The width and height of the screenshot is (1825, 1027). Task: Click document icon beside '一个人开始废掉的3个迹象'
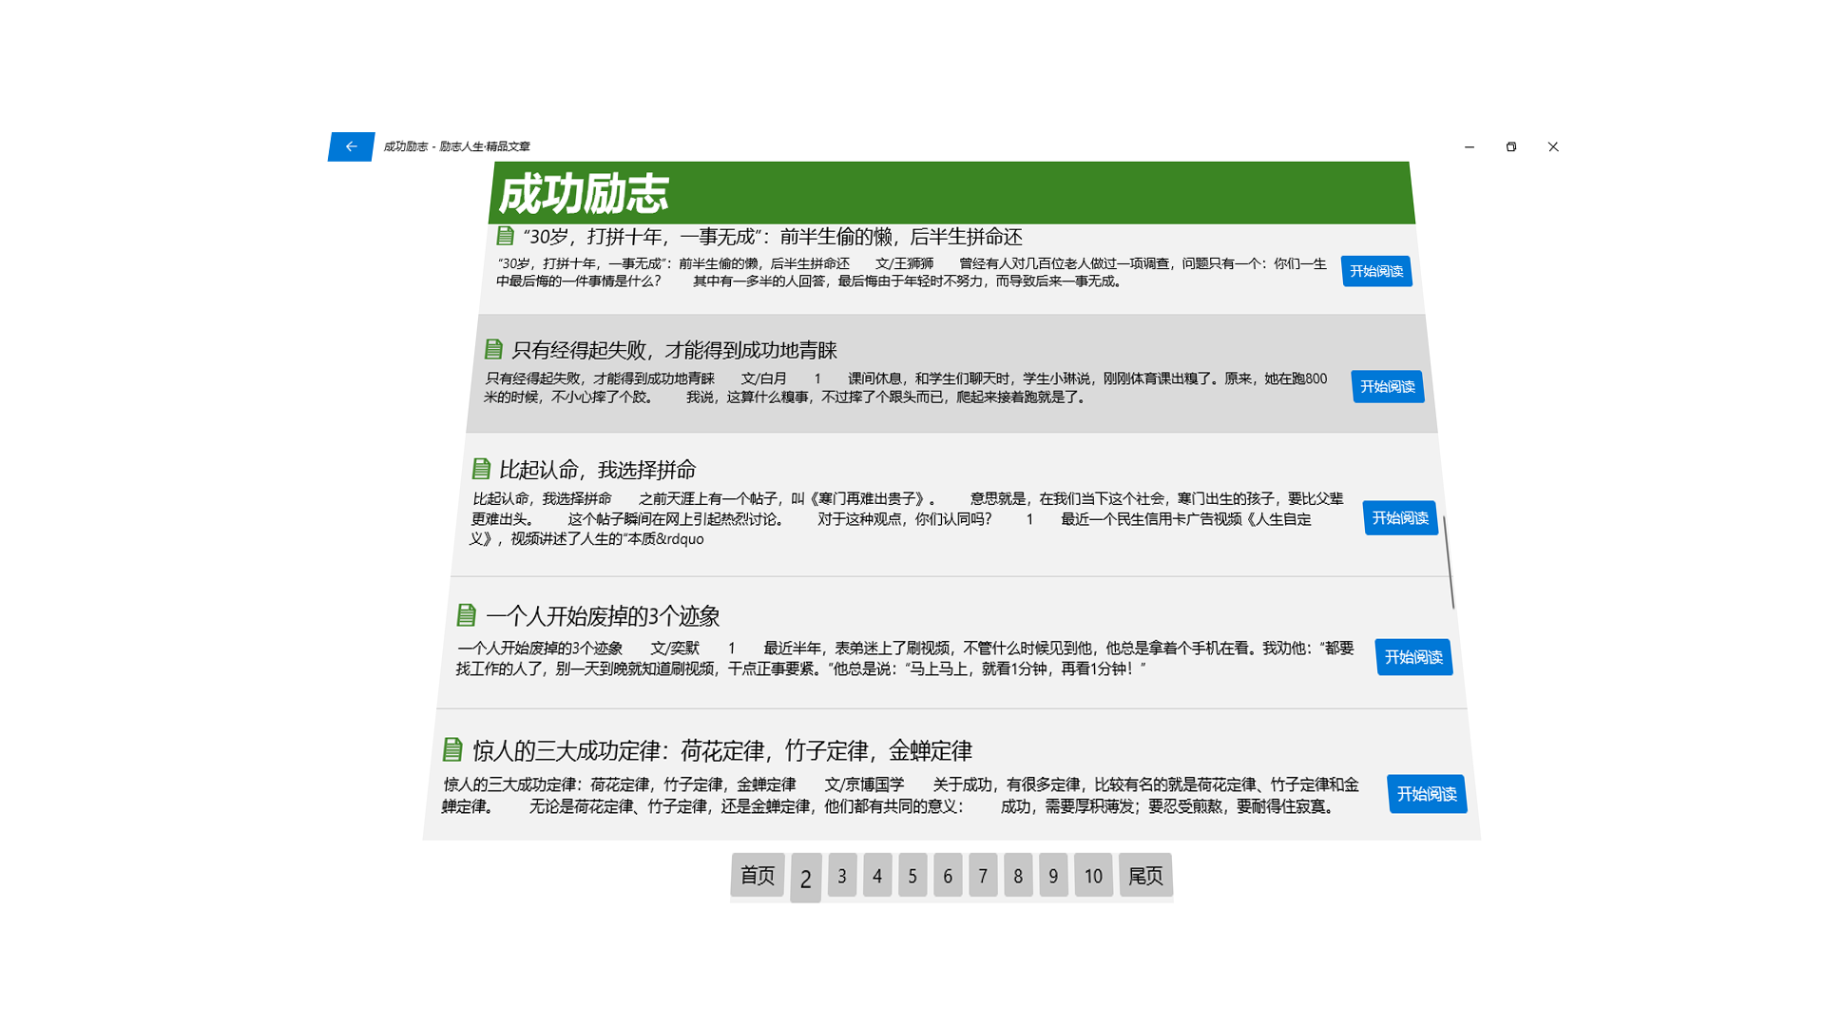tap(466, 615)
